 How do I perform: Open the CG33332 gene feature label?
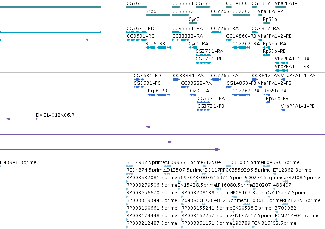tap(183, 11)
